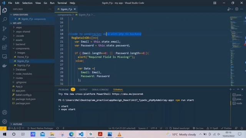Open the Docker view in activity bar
246x138 pixels.
point(5,66)
